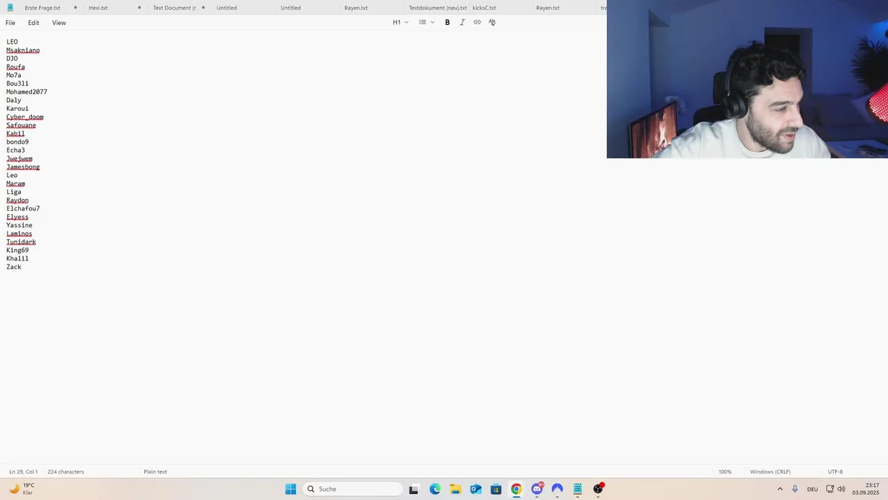Image resolution: width=888 pixels, height=500 pixels.
Task: Show hidden system tray icons chevron
Action: [x=780, y=489]
